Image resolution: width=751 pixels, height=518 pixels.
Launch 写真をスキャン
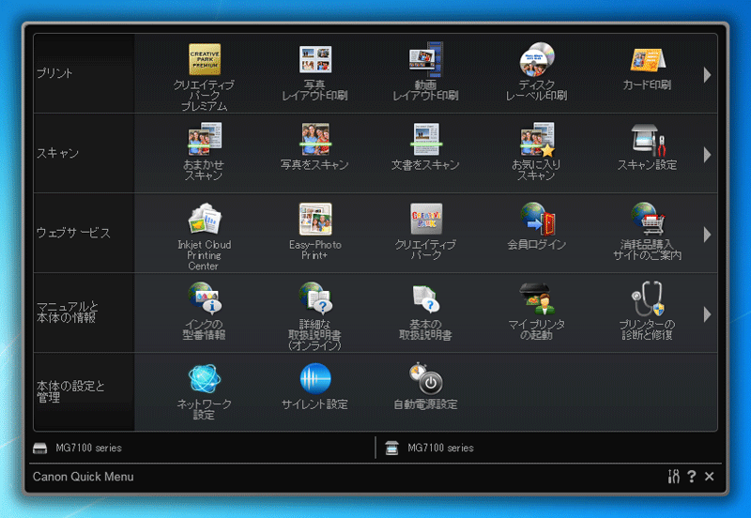[x=315, y=139]
